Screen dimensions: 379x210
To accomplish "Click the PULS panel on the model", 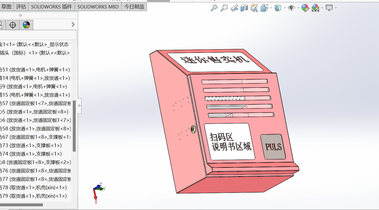I will [x=273, y=147].
